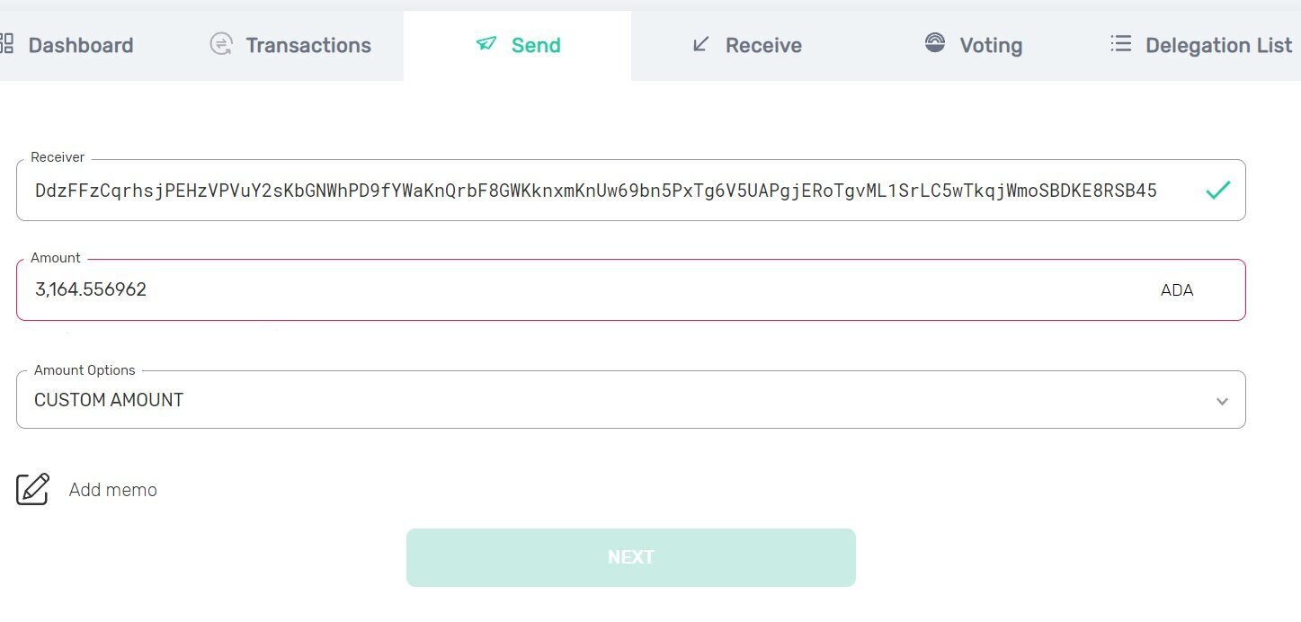The width and height of the screenshot is (1301, 622).
Task: Switch to the Receive tab
Action: coord(746,45)
